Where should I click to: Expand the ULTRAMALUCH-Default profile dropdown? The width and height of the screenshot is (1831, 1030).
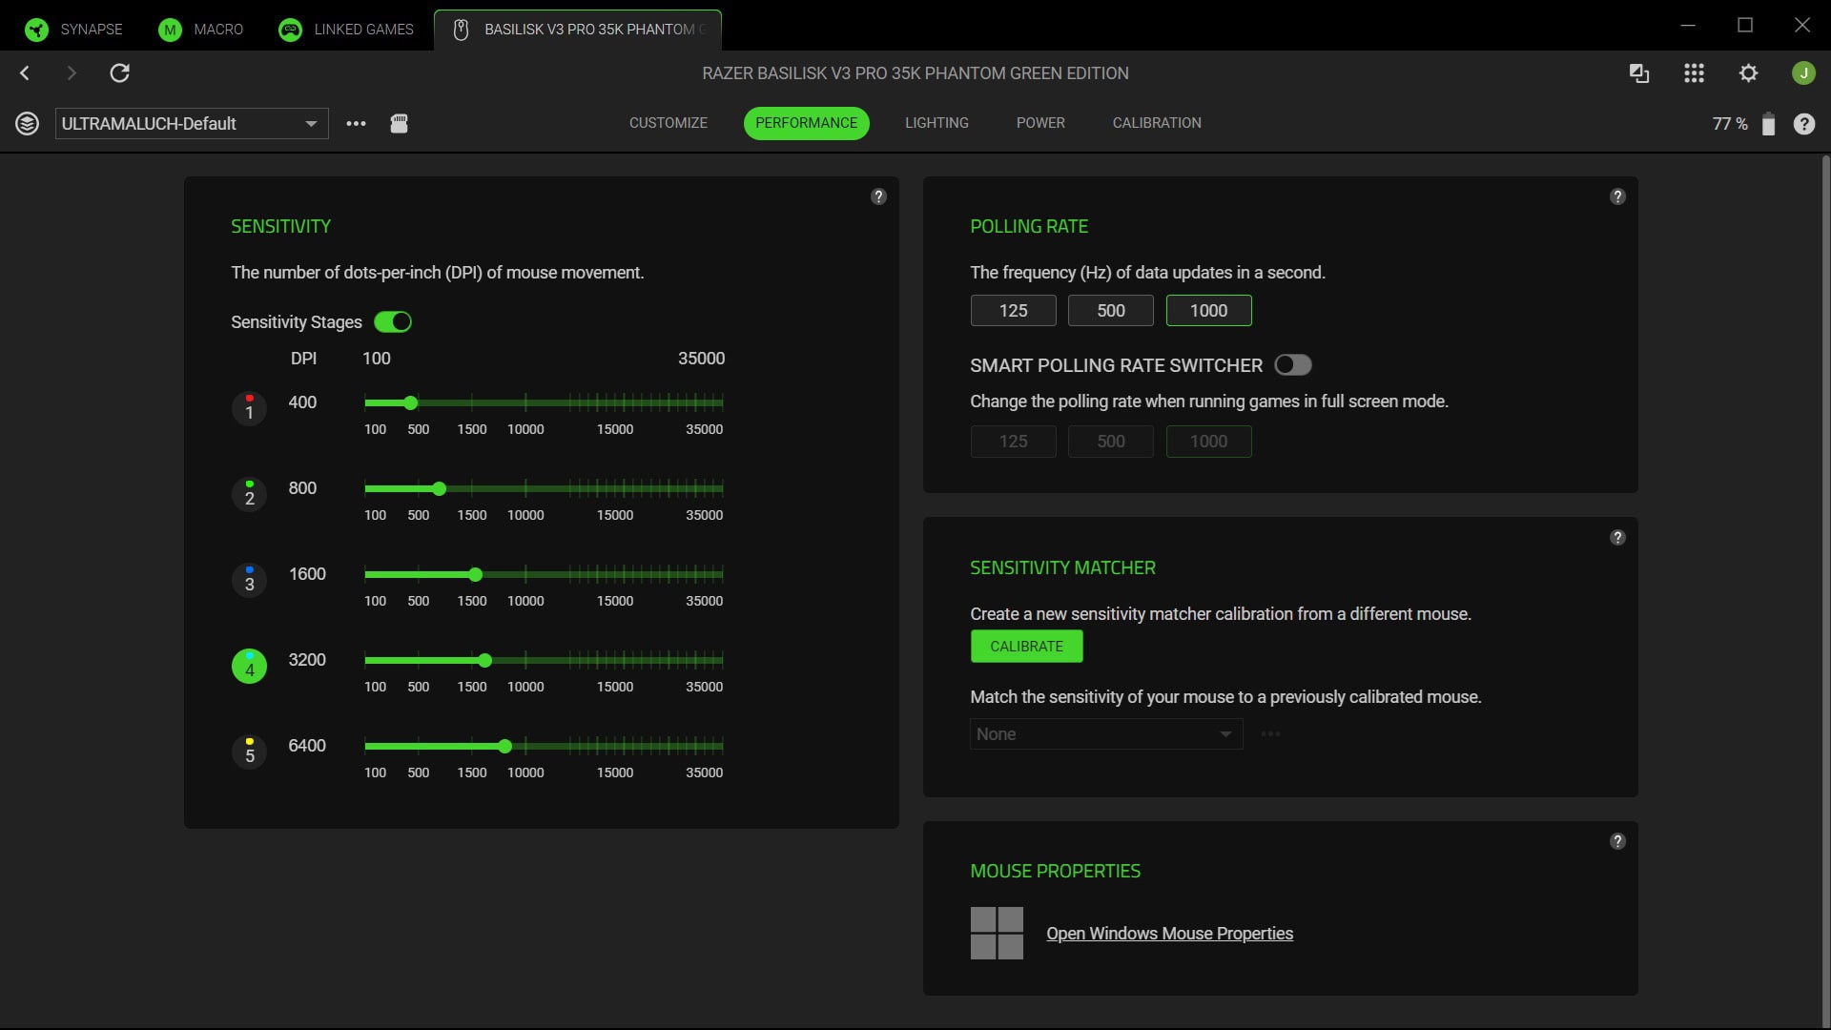tap(310, 123)
